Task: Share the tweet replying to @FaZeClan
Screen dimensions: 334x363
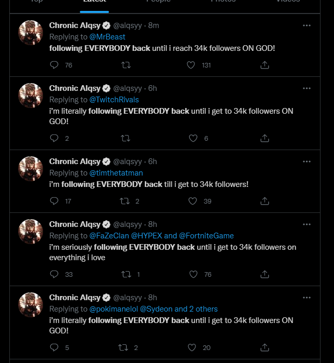Action: tap(265, 274)
